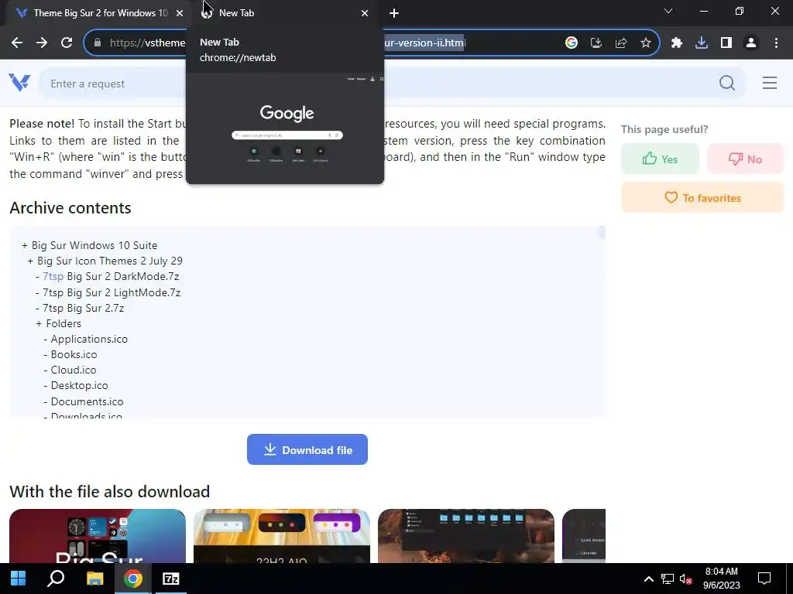The image size is (793, 594).
Task: Expand Big Sur Windows 10 Suite entry
Action: (90, 245)
